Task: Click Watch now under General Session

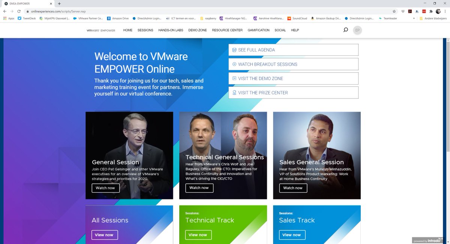Action: pos(105,188)
